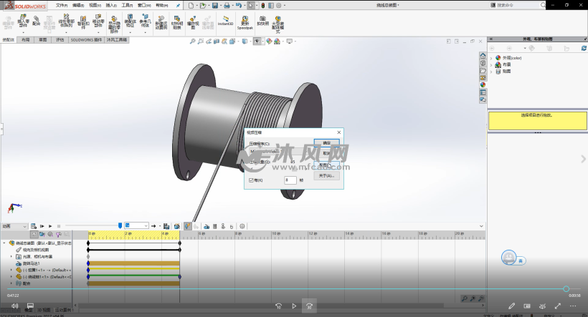Expand the appearance (color) tree node
The image size is (588, 317).
(x=492, y=58)
